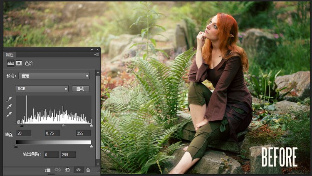
Task: Click the panel vertical scrollbar thumb
Action: (98, 117)
